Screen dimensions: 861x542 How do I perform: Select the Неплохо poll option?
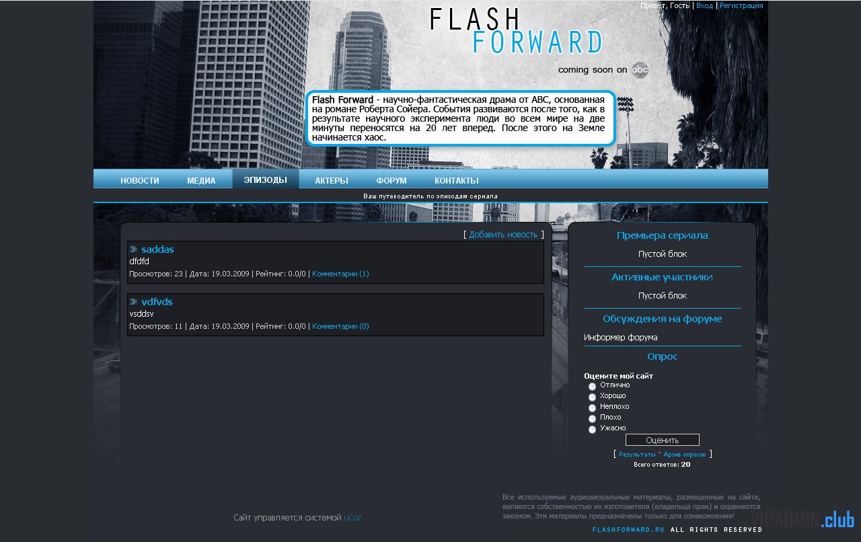click(593, 408)
